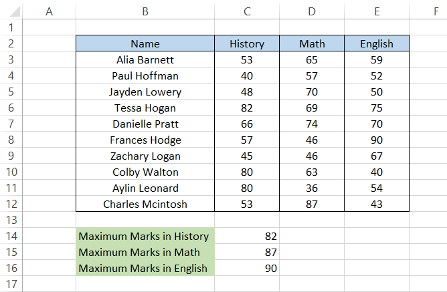
Task: Click the English maximum result 90 in row 16
Action: (x=247, y=268)
